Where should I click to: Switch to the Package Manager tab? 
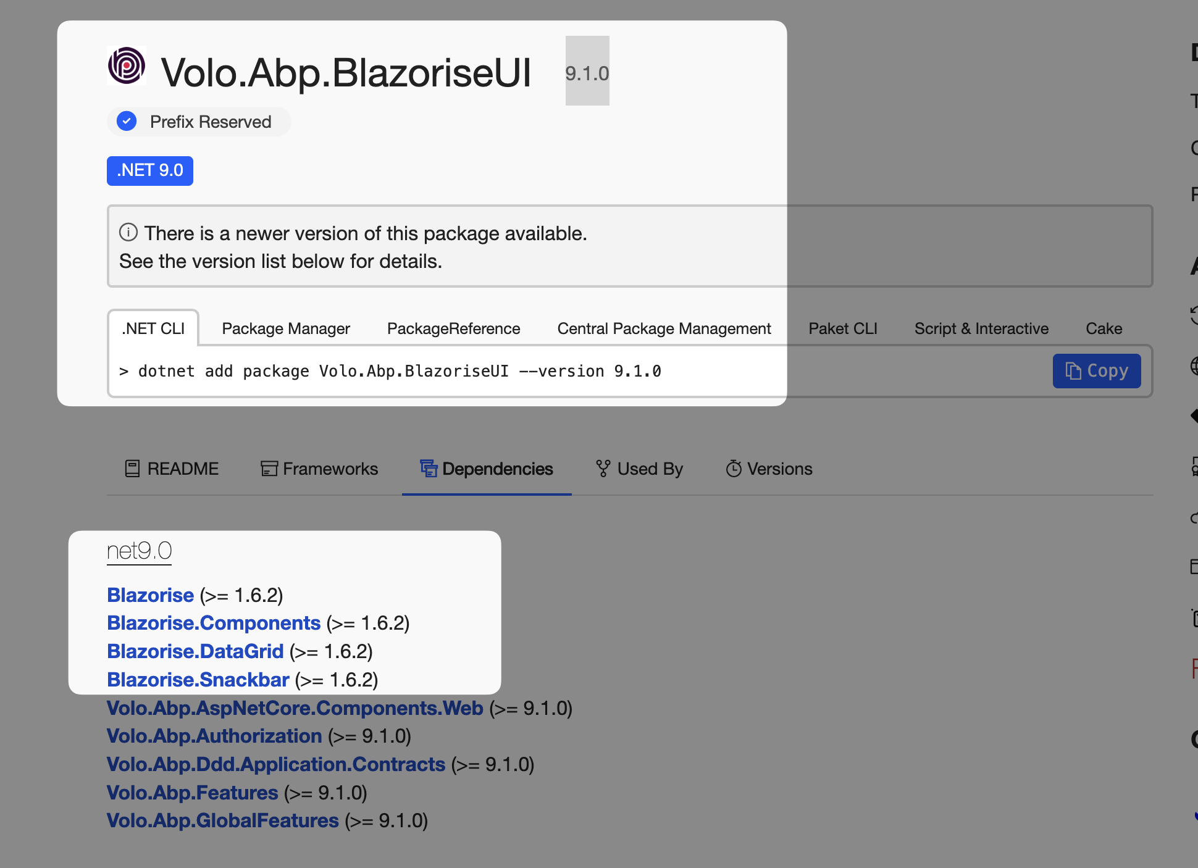[286, 328]
